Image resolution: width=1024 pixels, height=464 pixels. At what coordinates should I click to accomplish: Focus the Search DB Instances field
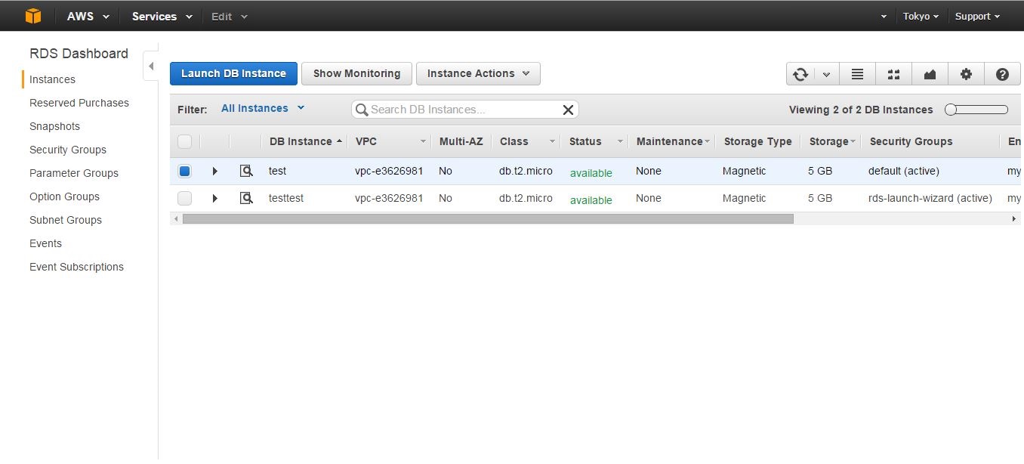point(464,110)
